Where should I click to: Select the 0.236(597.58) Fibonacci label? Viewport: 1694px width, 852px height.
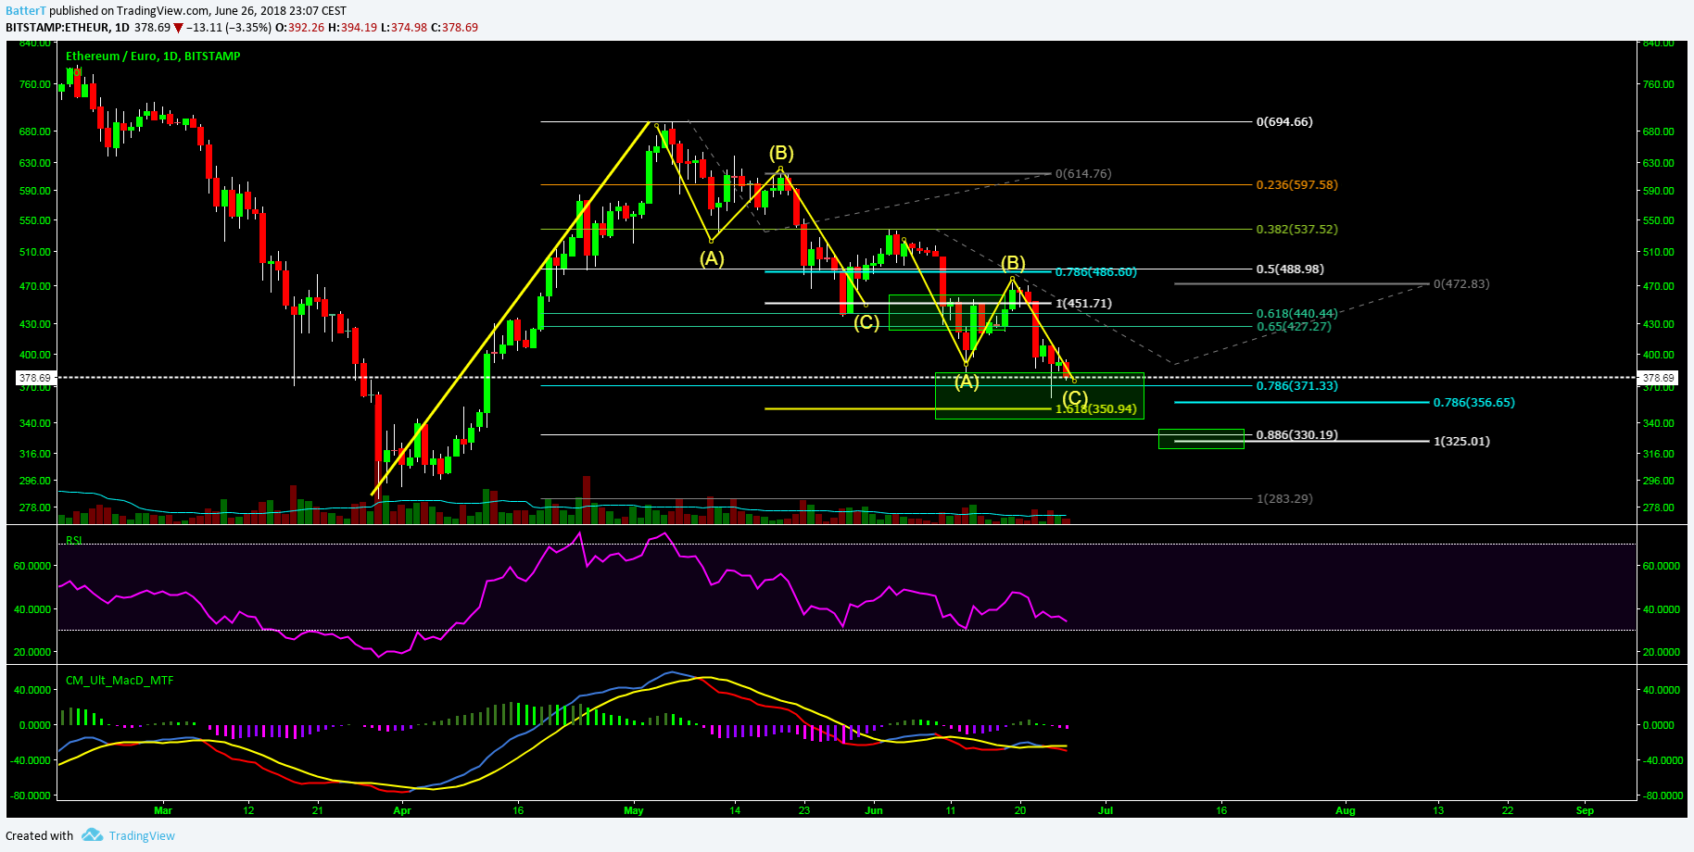click(x=1296, y=185)
